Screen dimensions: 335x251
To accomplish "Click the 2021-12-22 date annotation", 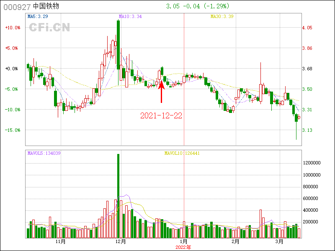I will [x=161, y=115].
